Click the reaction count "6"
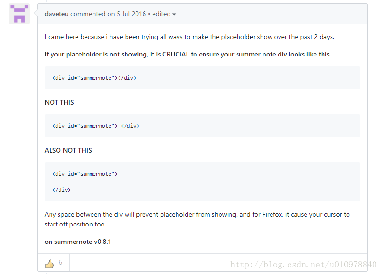The width and height of the screenshot is (382, 274). (x=60, y=262)
